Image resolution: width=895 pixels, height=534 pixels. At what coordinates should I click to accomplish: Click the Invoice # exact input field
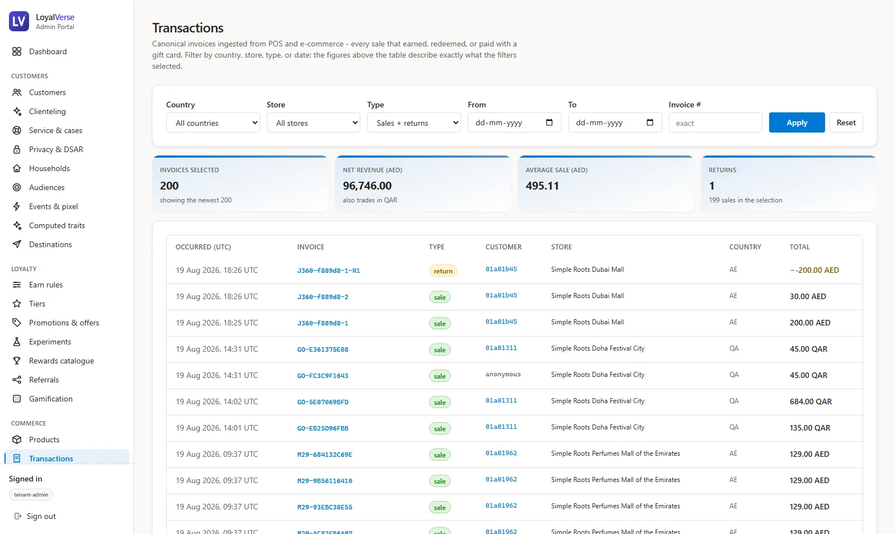(x=715, y=122)
